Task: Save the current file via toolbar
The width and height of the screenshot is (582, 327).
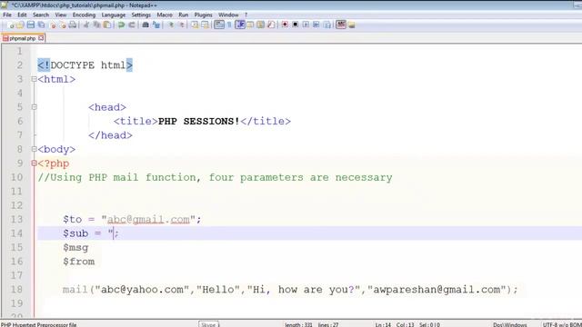Action: pos(31,25)
